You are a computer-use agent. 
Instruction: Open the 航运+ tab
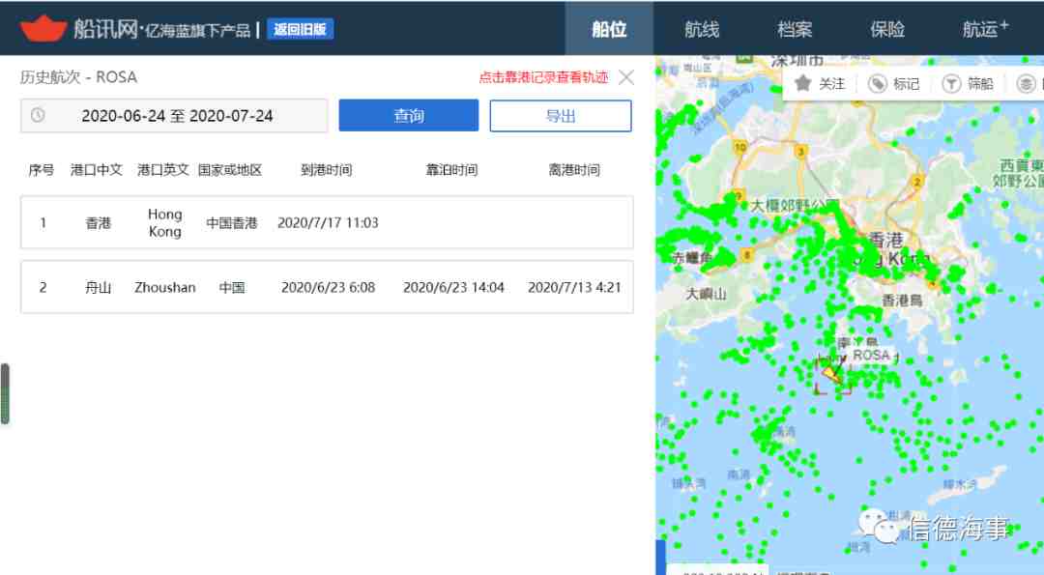pyautogui.click(x=985, y=29)
